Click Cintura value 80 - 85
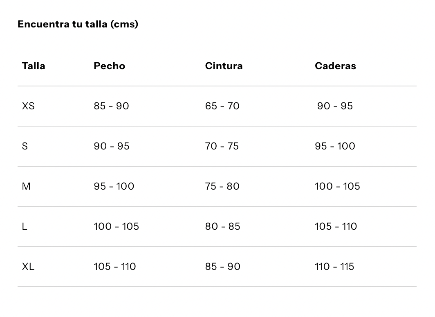This screenshot has height=317, width=435. 222,226
